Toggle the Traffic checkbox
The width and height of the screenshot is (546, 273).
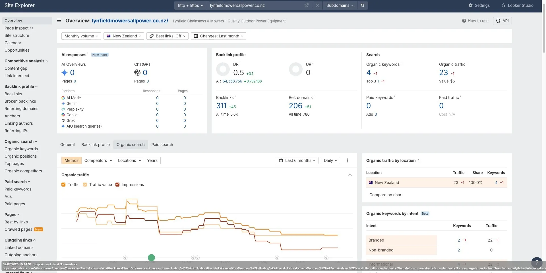coord(63,185)
